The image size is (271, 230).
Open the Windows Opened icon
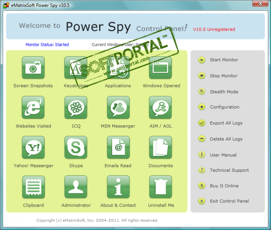(161, 67)
